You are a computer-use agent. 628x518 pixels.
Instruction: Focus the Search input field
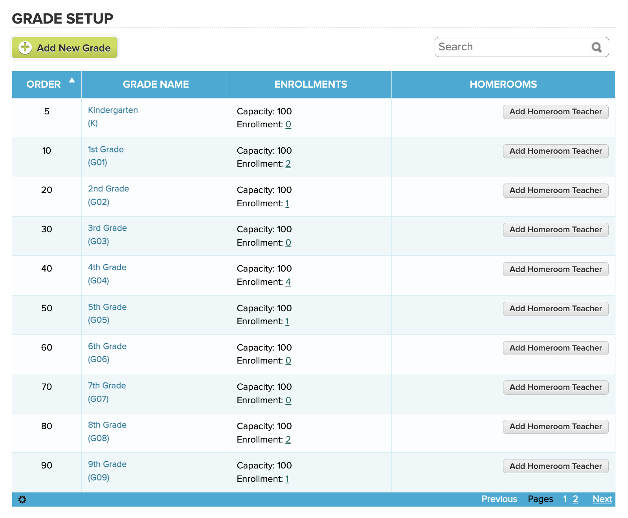521,47
